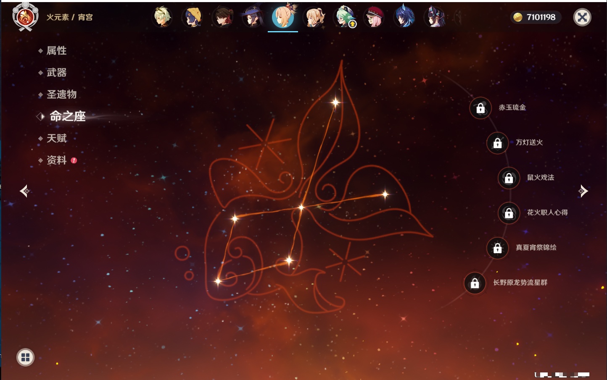Click the 赤玉琉金 constellation label
The image size is (607, 380).
pyautogui.click(x=512, y=107)
